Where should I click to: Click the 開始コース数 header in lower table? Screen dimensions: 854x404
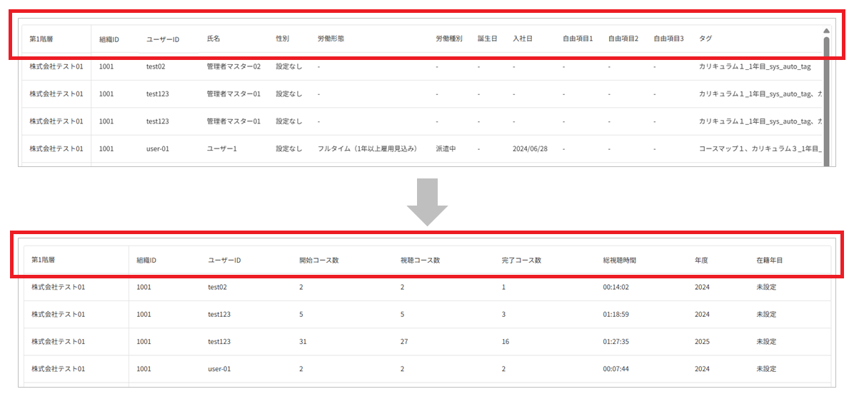[319, 261]
